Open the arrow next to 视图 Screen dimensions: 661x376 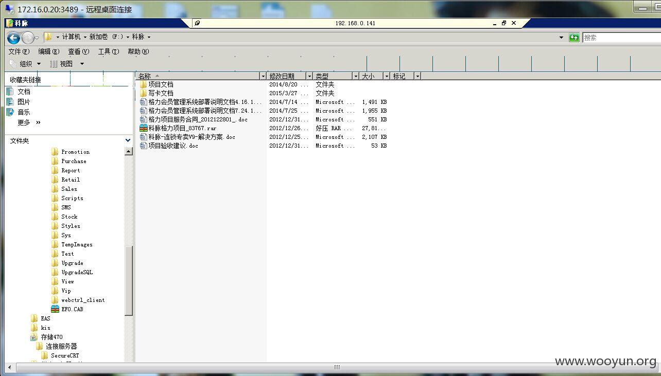[x=82, y=64]
